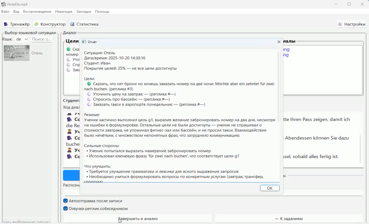Screen dimensions: 369x224
Task: Open the Закладки menu
Action: tap(84, 12)
